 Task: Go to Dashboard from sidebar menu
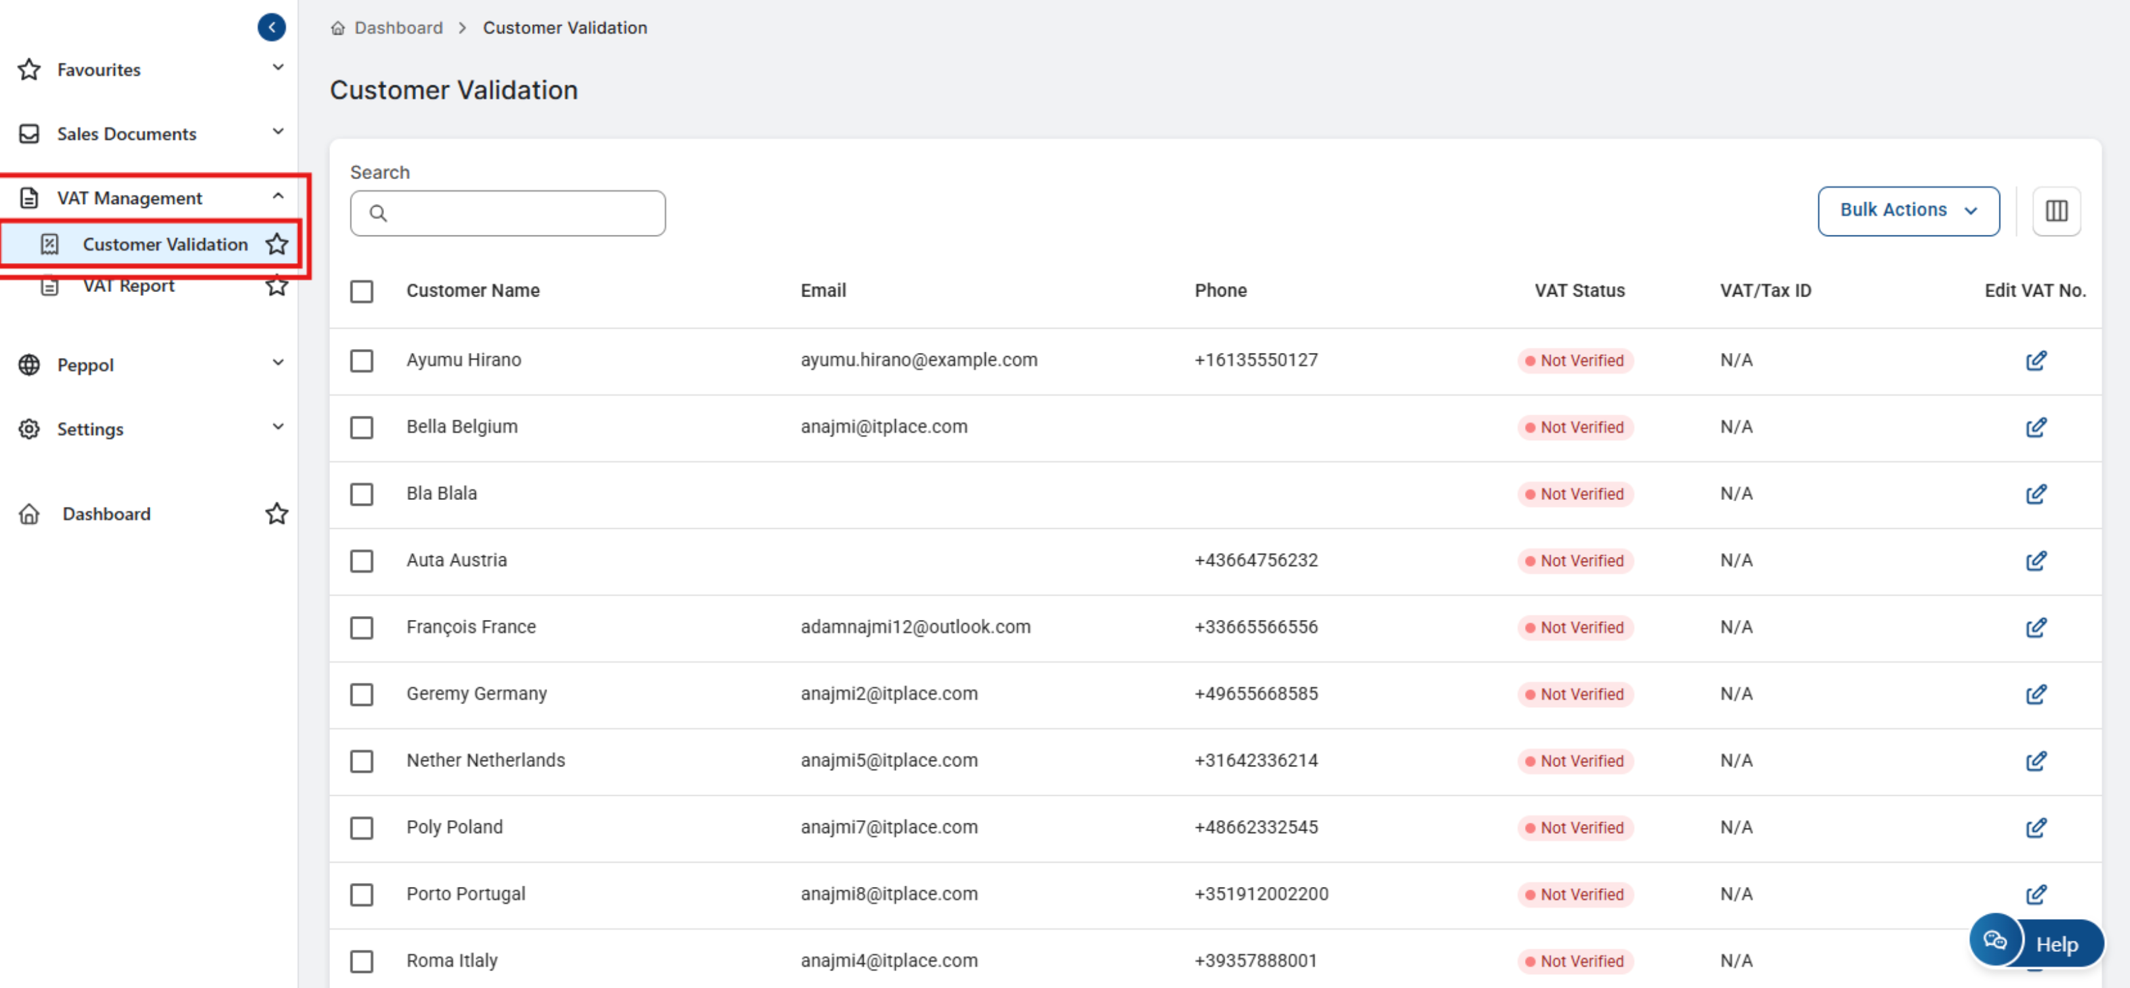click(x=106, y=514)
